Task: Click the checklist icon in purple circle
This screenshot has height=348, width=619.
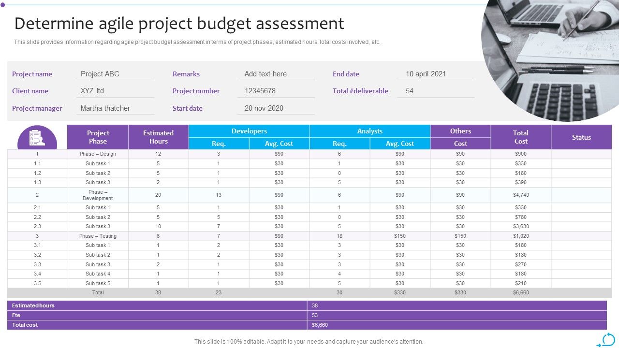Action: (37, 138)
